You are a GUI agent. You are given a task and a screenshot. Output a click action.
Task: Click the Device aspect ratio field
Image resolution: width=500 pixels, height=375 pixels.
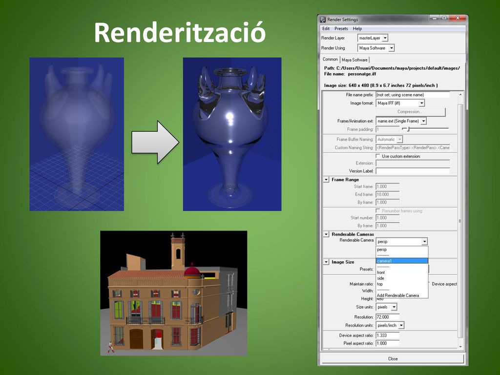coord(387,335)
